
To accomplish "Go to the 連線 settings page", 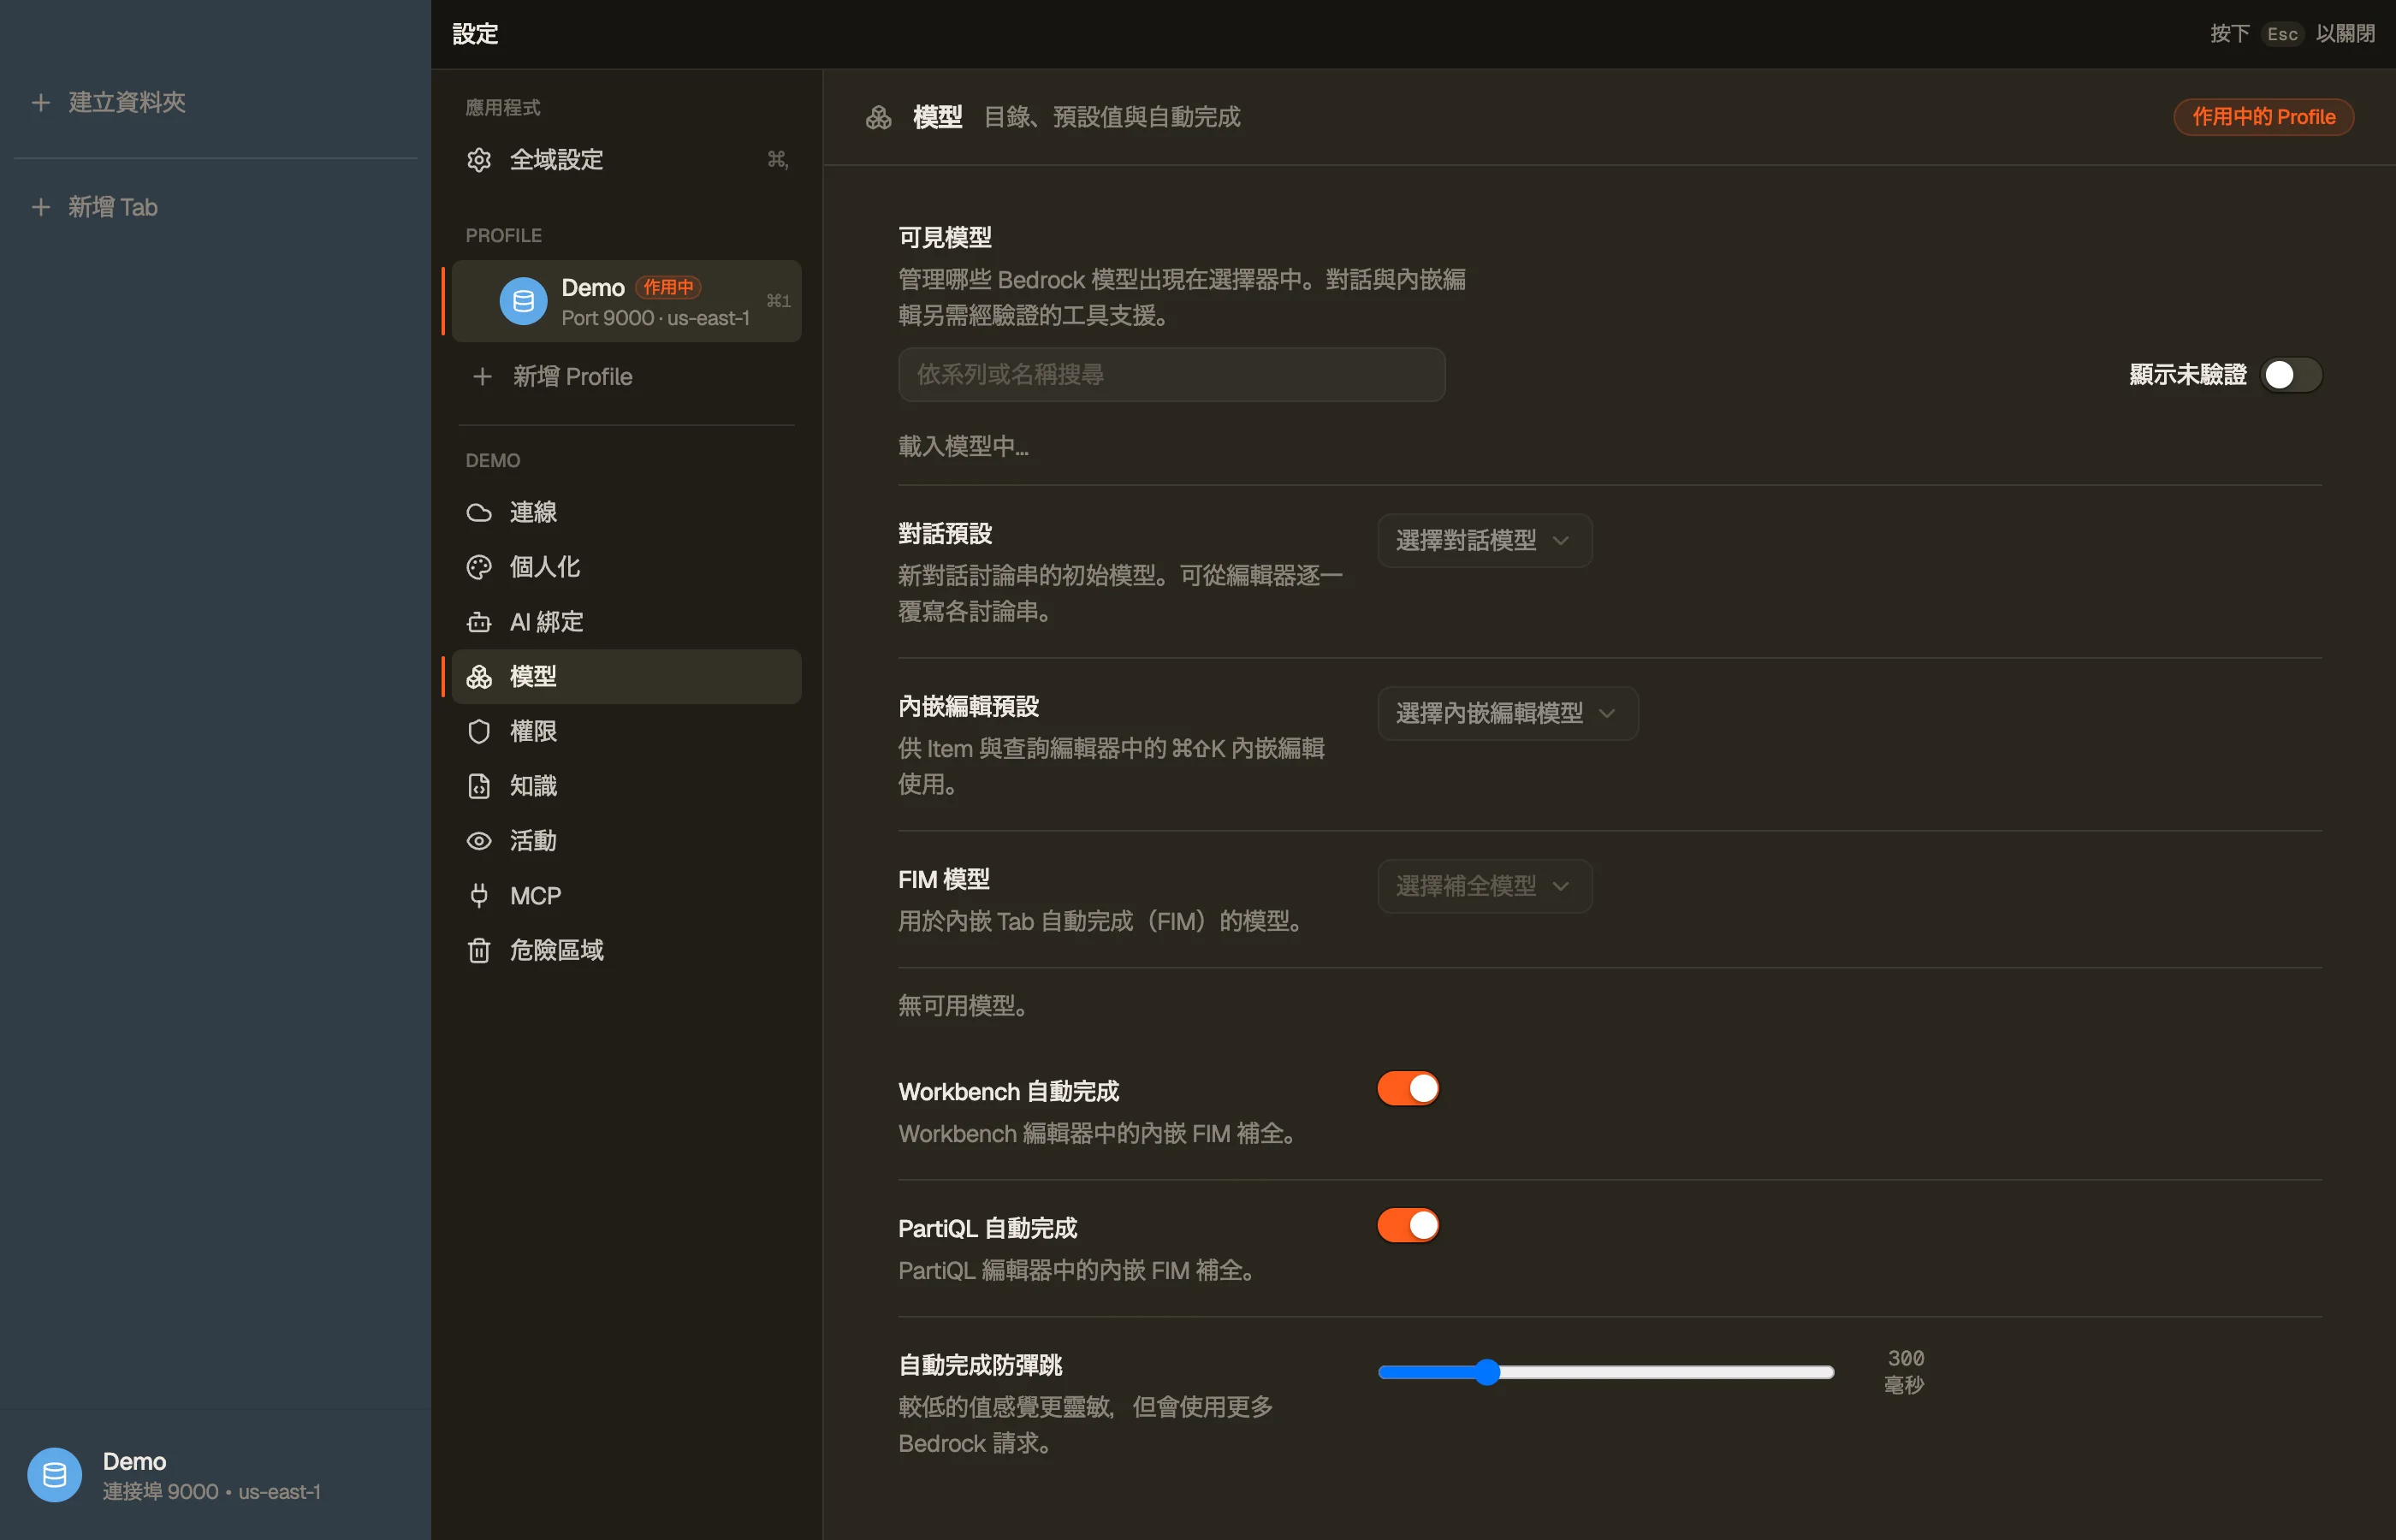I will point(626,513).
